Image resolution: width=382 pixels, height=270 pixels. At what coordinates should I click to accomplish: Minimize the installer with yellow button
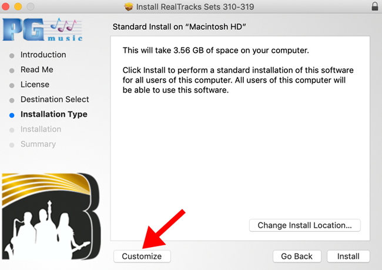18,6
